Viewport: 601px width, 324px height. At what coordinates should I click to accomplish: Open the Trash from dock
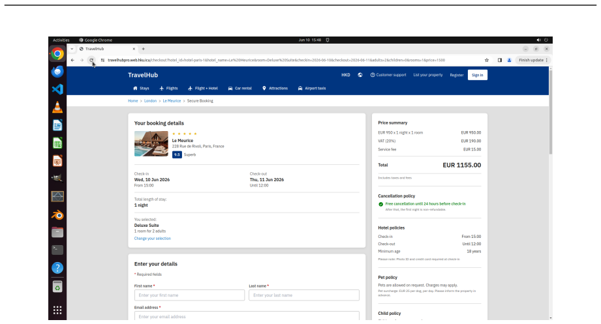[x=57, y=287]
